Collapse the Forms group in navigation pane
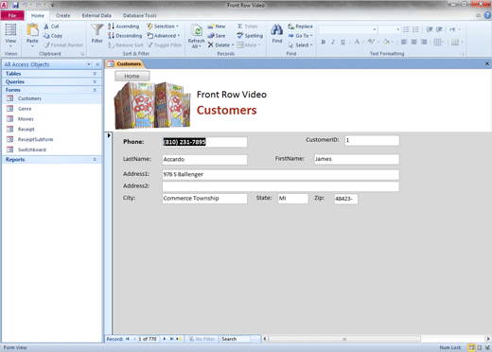 [x=95, y=90]
